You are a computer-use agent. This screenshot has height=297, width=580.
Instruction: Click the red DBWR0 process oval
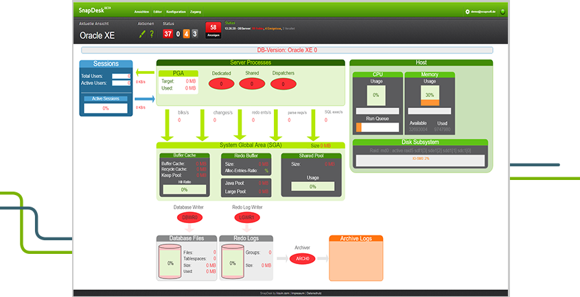pos(189,218)
